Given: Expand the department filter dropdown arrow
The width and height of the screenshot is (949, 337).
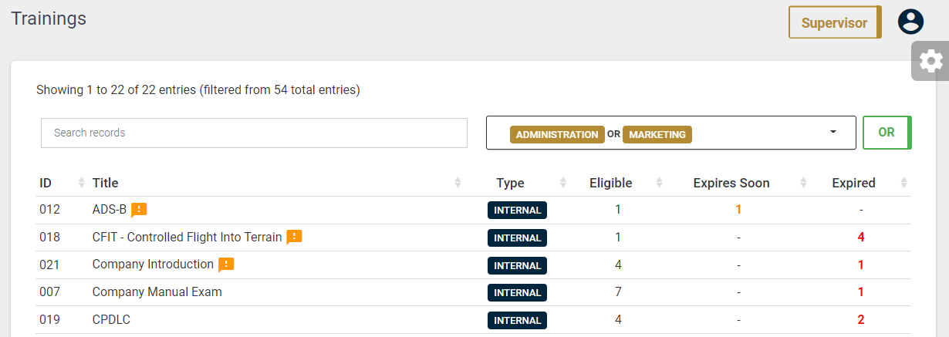Looking at the screenshot, I should coord(833,132).
